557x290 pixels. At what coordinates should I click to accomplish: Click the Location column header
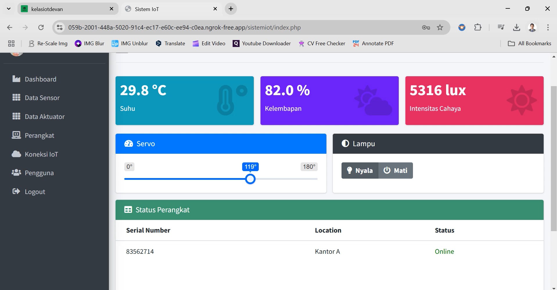tap(328, 230)
